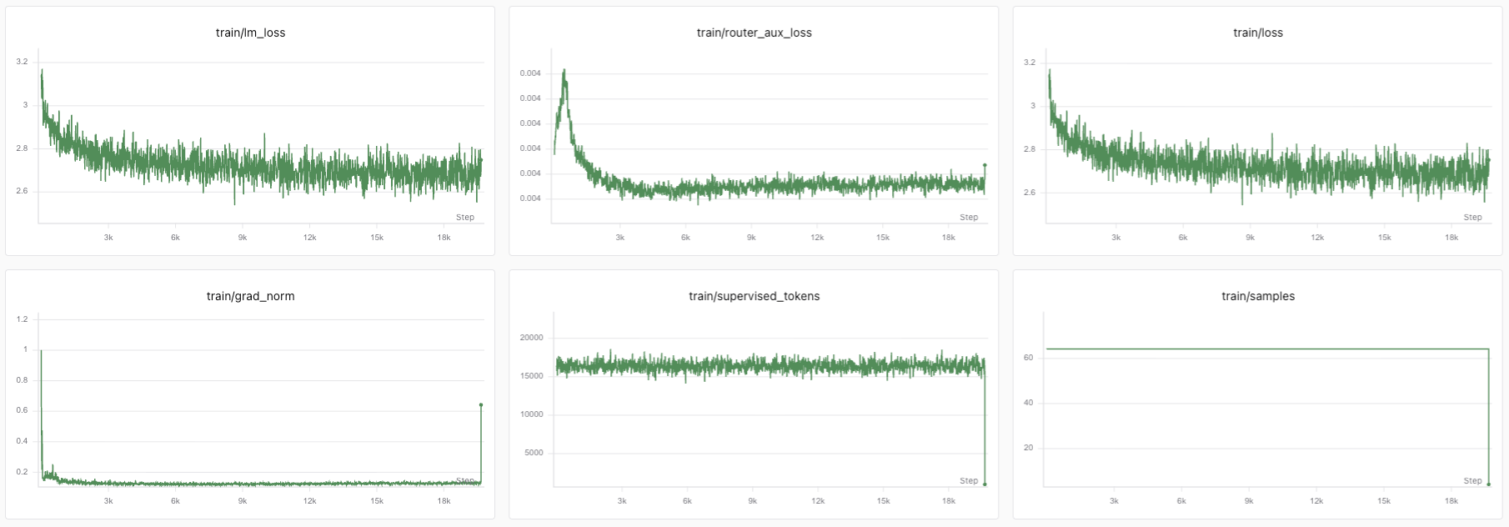Click the 12k x-axis tick in train/router_aux_loss

tap(817, 238)
